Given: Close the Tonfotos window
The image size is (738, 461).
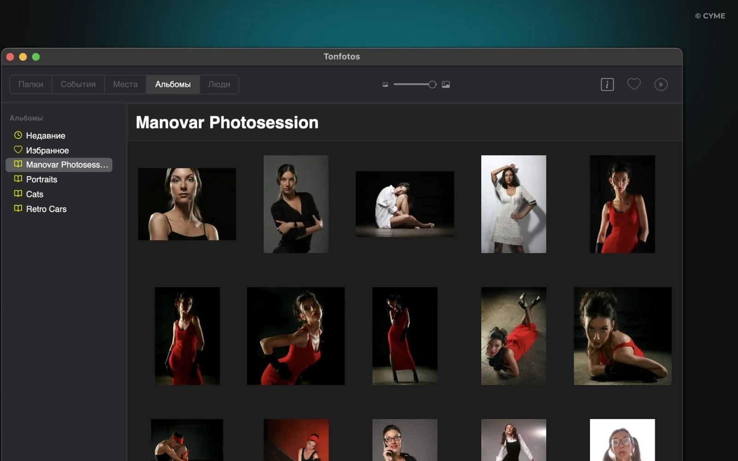Looking at the screenshot, I should (10, 57).
